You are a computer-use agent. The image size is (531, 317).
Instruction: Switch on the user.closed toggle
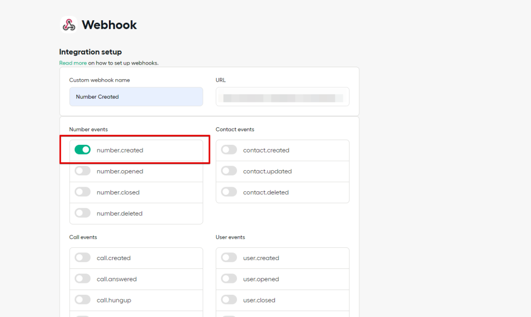(229, 300)
